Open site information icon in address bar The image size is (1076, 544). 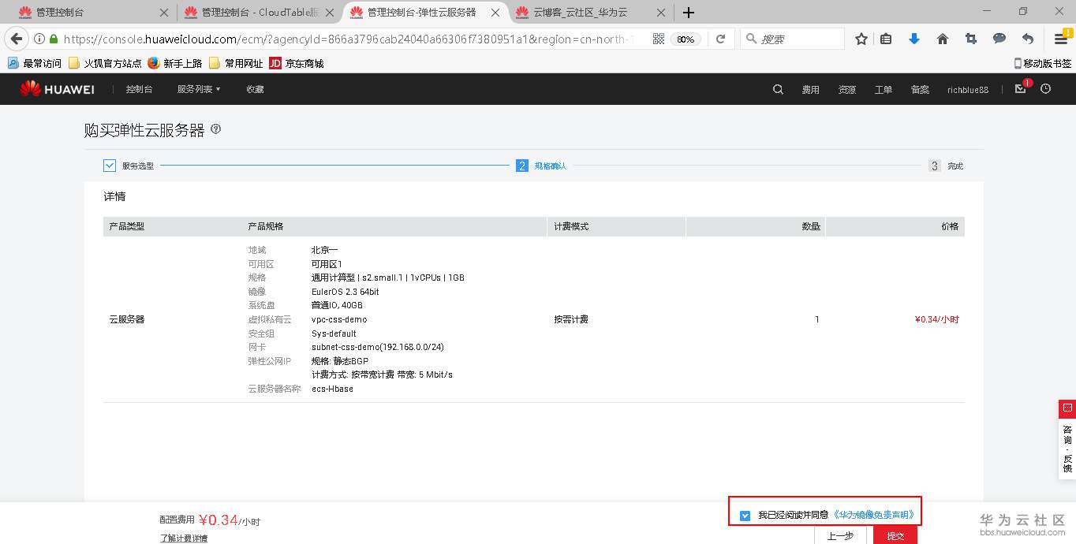point(39,39)
